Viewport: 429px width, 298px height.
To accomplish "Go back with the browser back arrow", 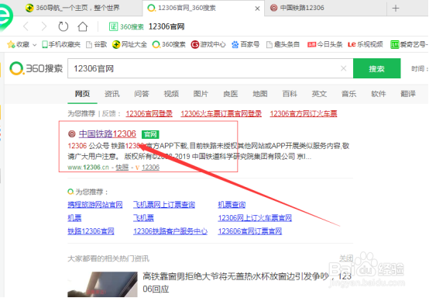I will [26, 26].
